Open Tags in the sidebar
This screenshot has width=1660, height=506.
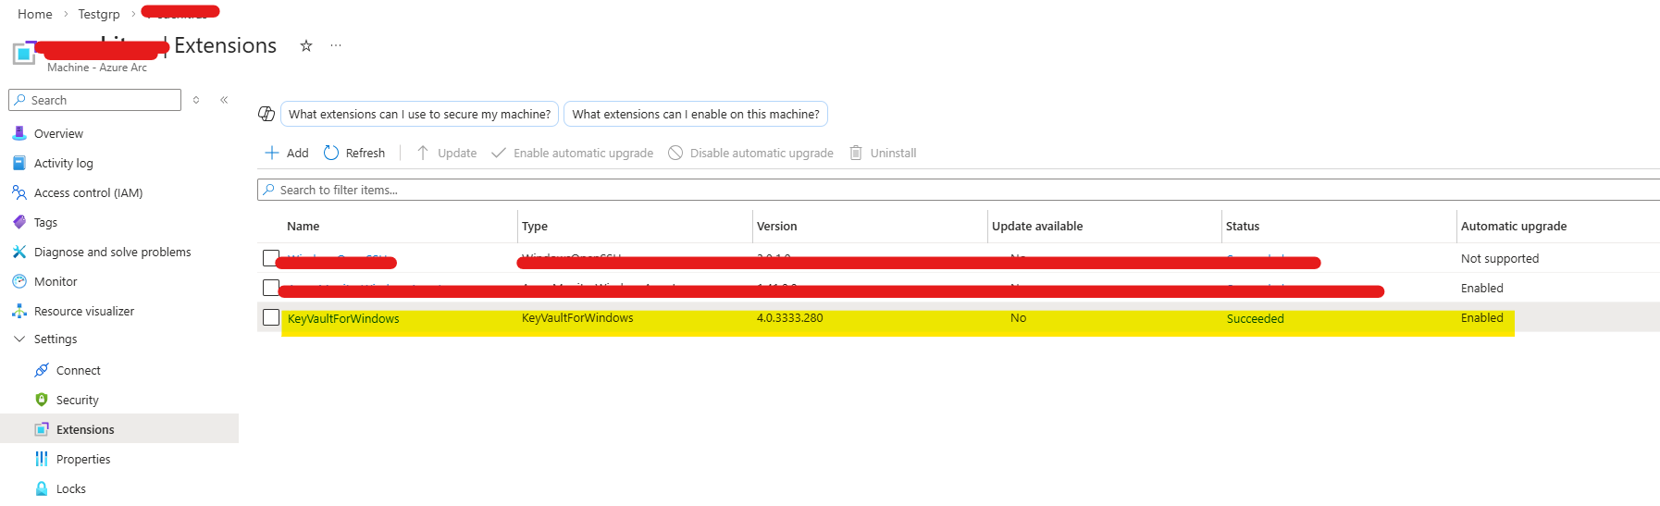click(x=45, y=222)
